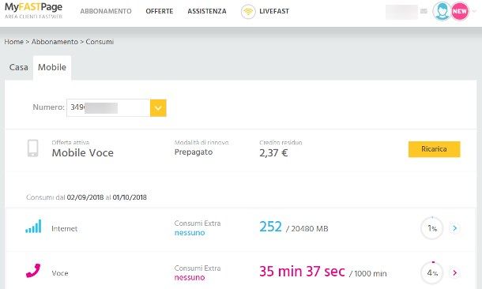Click the '01/10/2018' end date
The height and width of the screenshot is (289, 482).
[130, 197]
